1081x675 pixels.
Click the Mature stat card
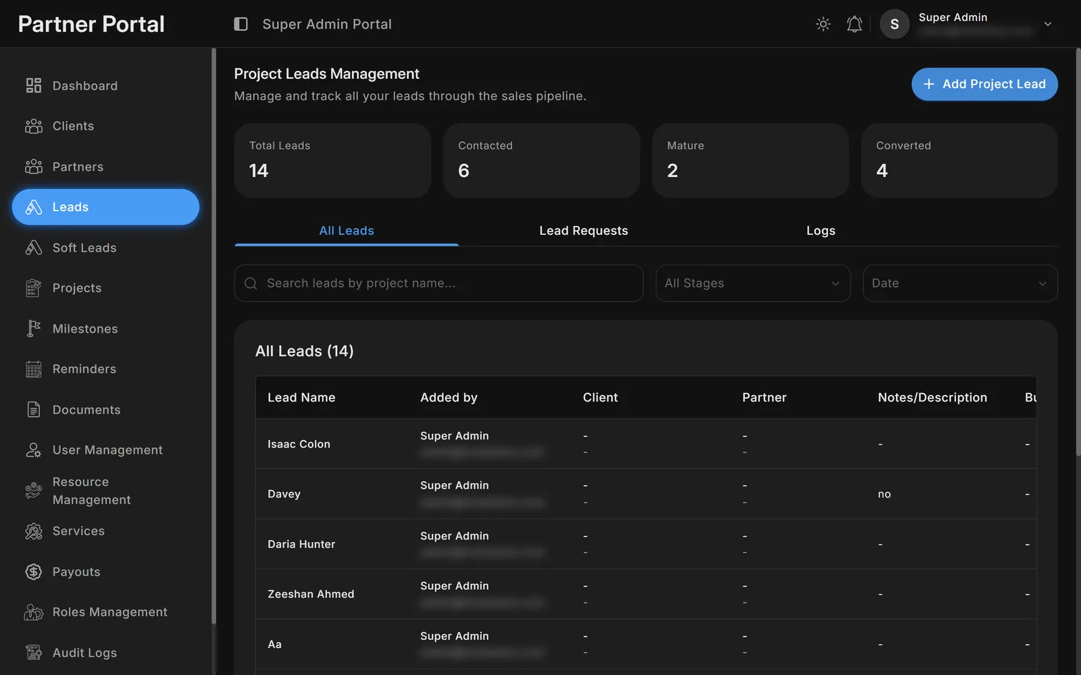[x=750, y=161]
